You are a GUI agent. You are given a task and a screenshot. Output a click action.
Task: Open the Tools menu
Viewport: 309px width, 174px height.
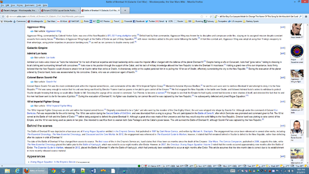pyautogui.click(x=39, y=5)
